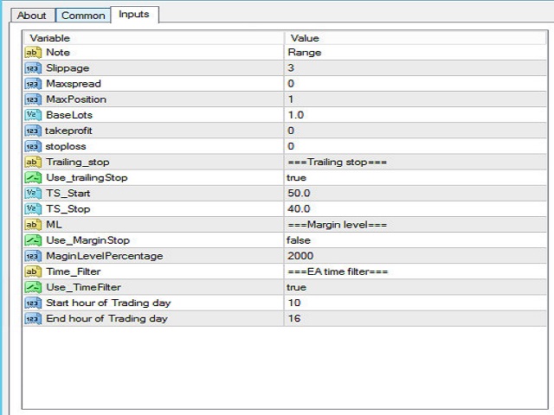Toggle the Use_TimeFilter true value
The height and width of the screenshot is (415, 554).
point(297,286)
